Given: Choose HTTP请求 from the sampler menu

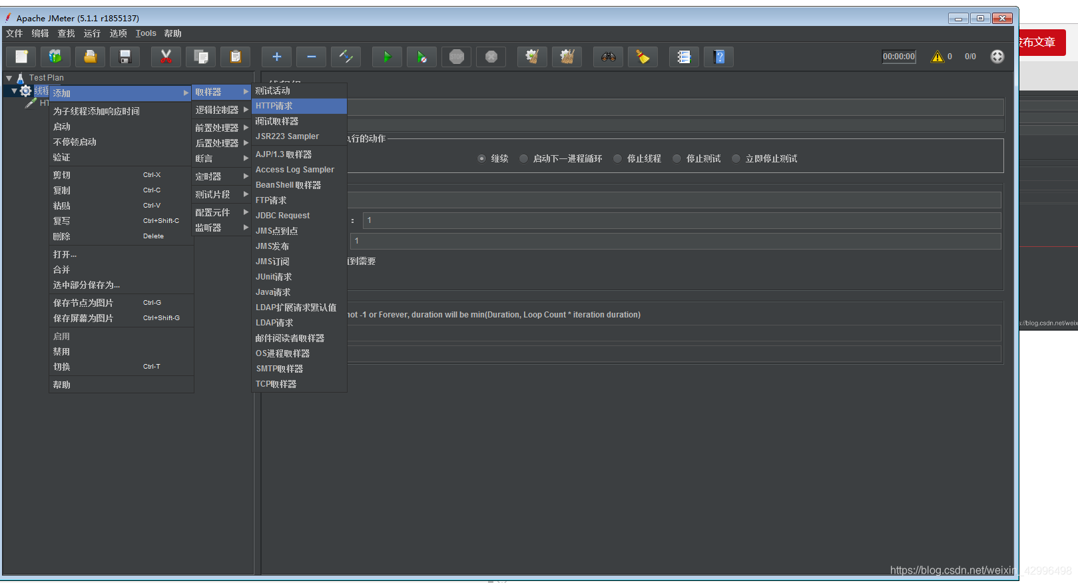Looking at the screenshot, I should coord(299,106).
